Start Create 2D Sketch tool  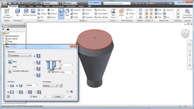7,13
